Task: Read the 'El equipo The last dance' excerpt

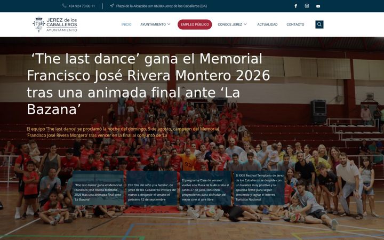Action: [123, 132]
